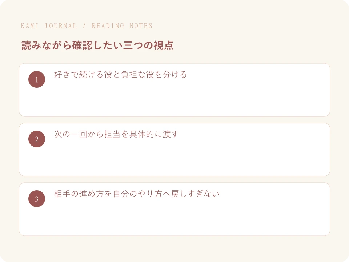Click the round number 3 badge
The height and width of the screenshot is (262, 349).
(x=37, y=199)
